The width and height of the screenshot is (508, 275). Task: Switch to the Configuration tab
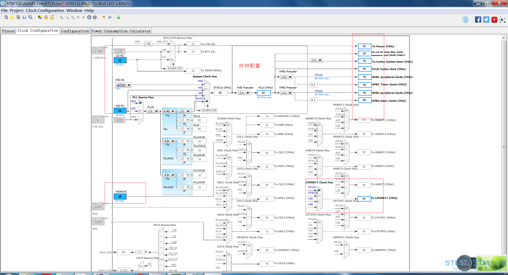(75, 31)
